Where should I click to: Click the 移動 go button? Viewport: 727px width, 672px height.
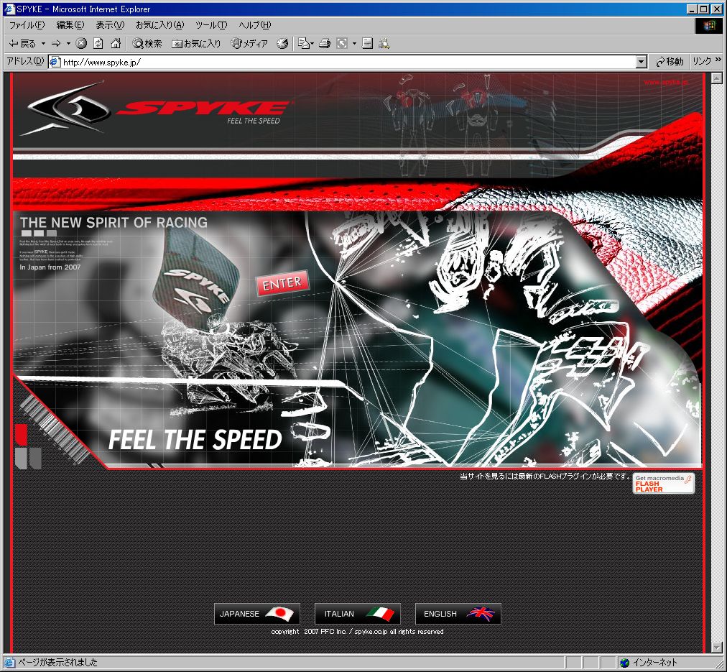[670, 62]
